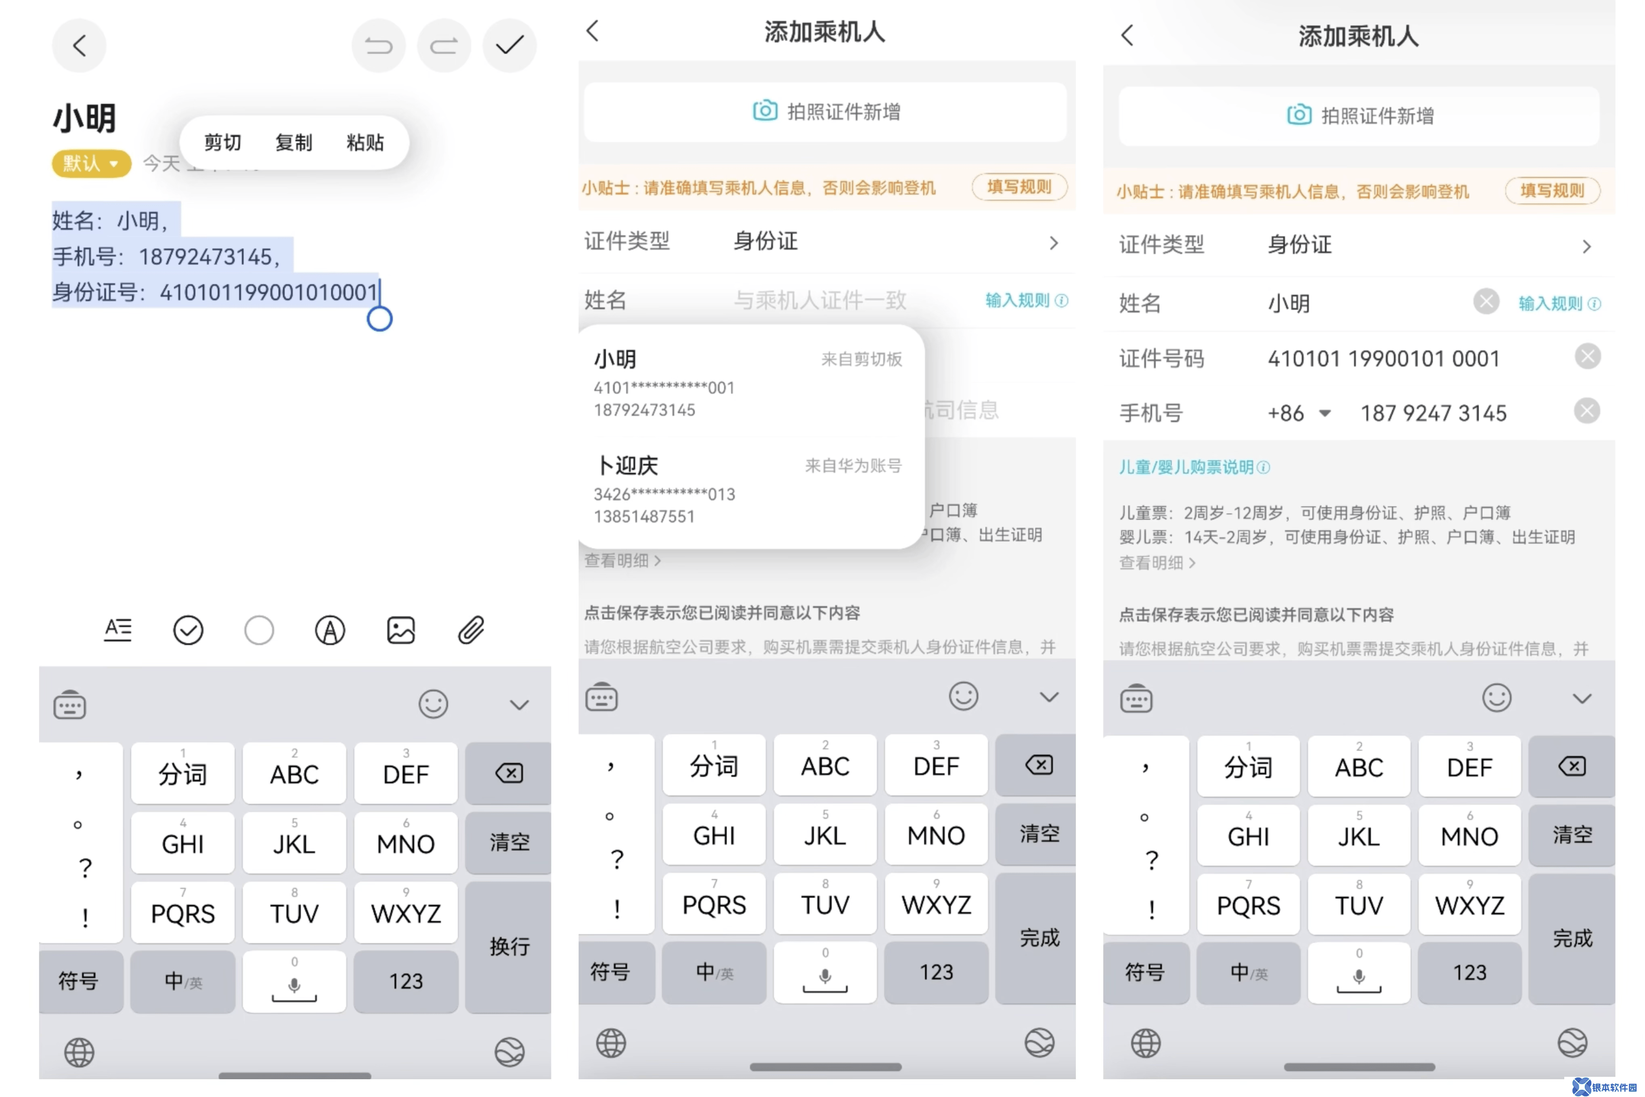Tap 123 key on the middle keyboard
This screenshot has width=1645, height=1097.
pyautogui.click(x=937, y=973)
